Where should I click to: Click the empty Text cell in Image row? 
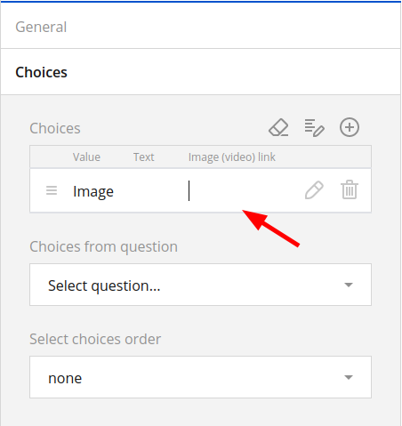click(157, 191)
